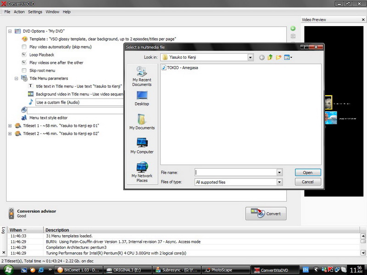Uncheck the Loop Playback checkbox
The height and width of the screenshot is (275, 367).
[24, 55]
